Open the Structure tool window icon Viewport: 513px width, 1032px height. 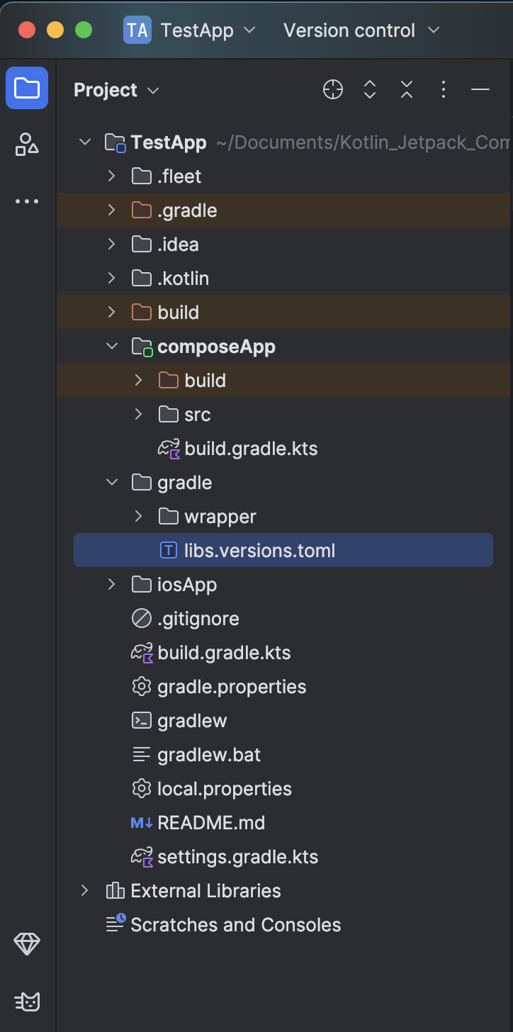pyautogui.click(x=27, y=145)
